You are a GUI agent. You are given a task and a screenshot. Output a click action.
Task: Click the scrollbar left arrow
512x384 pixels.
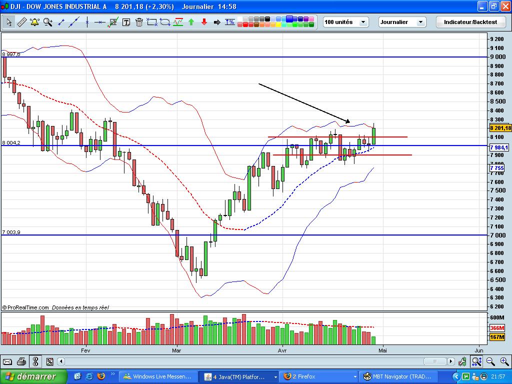[x=61, y=361]
